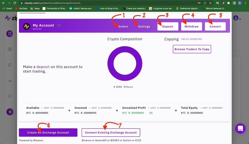The width and height of the screenshot is (249, 144).
Task: Click the 100% Others chart legend
Action: click(x=123, y=87)
